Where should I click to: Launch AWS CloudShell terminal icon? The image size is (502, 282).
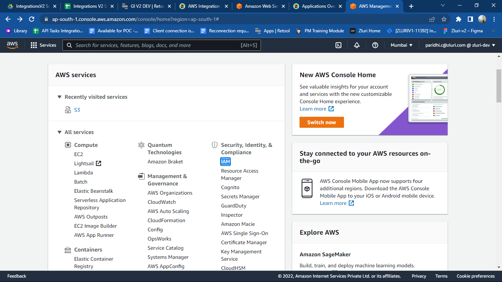click(x=338, y=45)
